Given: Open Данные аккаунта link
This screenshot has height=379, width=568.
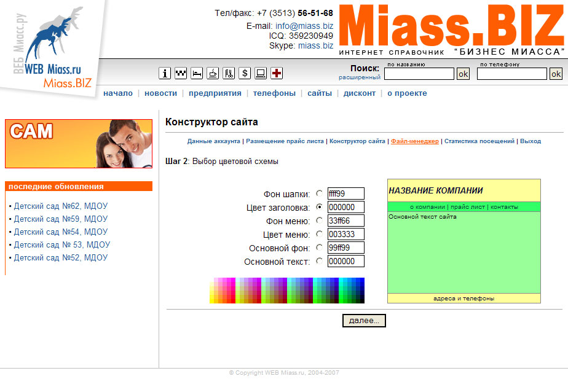Looking at the screenshot, I should (x=213, y=141).
